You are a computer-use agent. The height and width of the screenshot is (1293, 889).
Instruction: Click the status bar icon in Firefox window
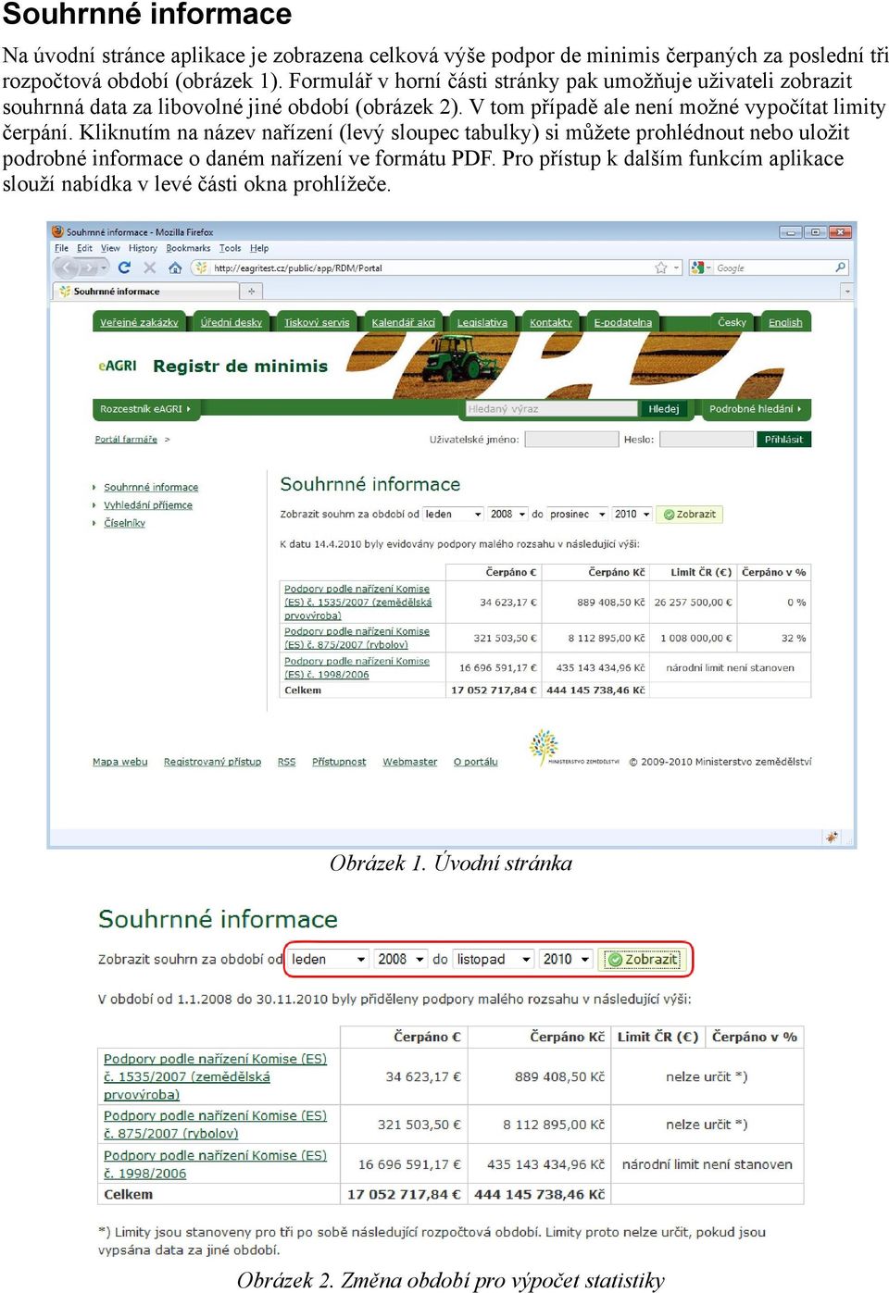click(832, 837)
